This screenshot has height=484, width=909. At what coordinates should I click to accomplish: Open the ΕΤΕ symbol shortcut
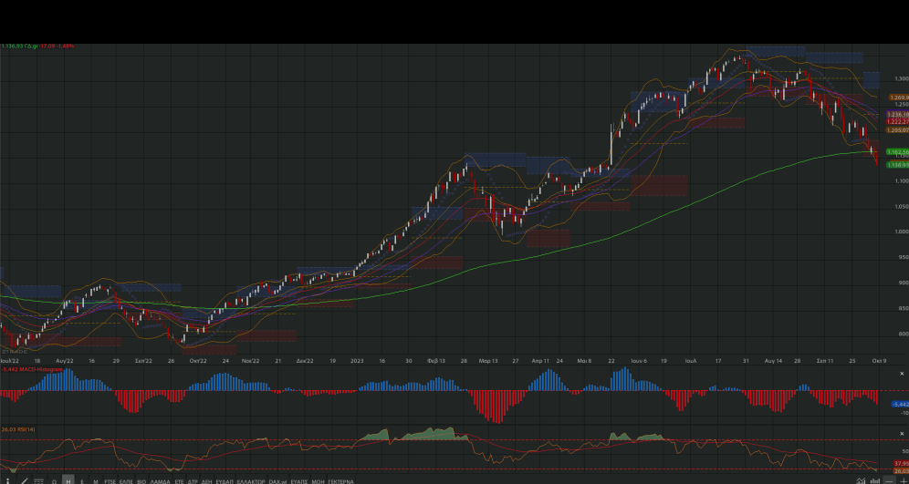click(179, 481)
